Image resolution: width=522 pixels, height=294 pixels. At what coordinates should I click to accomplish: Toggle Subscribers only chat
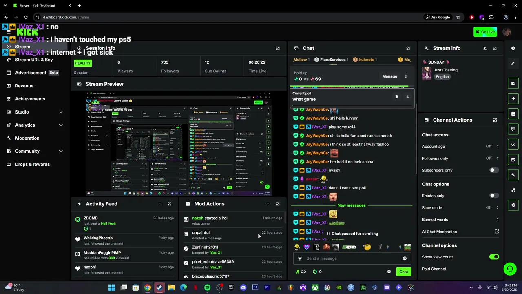click(494, 170)
